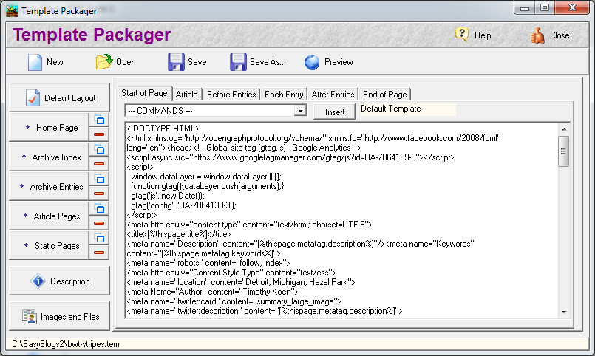Image resolution: width=595 pixels, height=356 pixels.
Task: Click the meta twitter:card summary_large_image line
Action: click(x=234, y=301)
